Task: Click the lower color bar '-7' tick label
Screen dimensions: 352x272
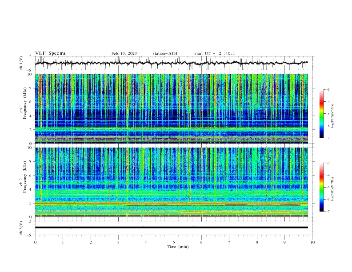Action: point(328,212)
